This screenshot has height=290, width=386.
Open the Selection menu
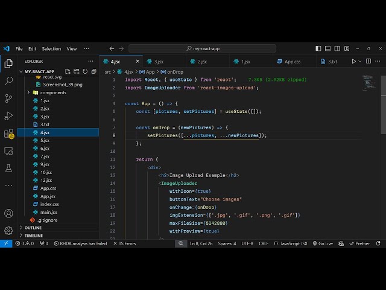pyautogui.click(x=51, y=48)
